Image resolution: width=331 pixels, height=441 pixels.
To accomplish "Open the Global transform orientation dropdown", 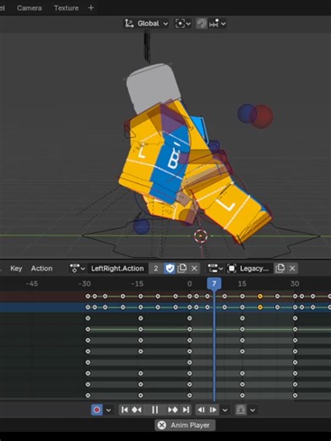I will (146, 24).
